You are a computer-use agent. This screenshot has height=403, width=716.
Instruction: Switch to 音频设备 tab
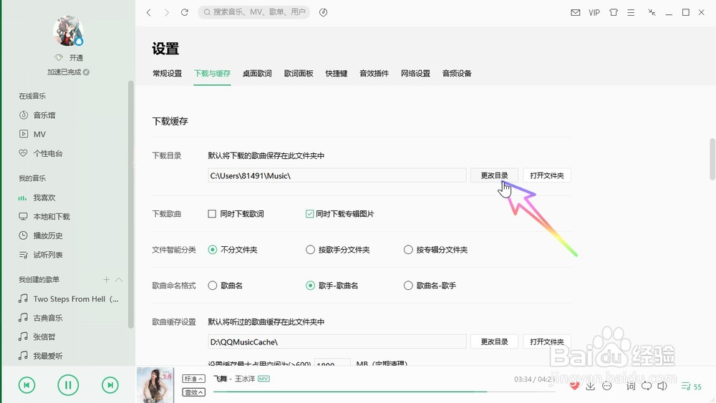click(457, 74)
